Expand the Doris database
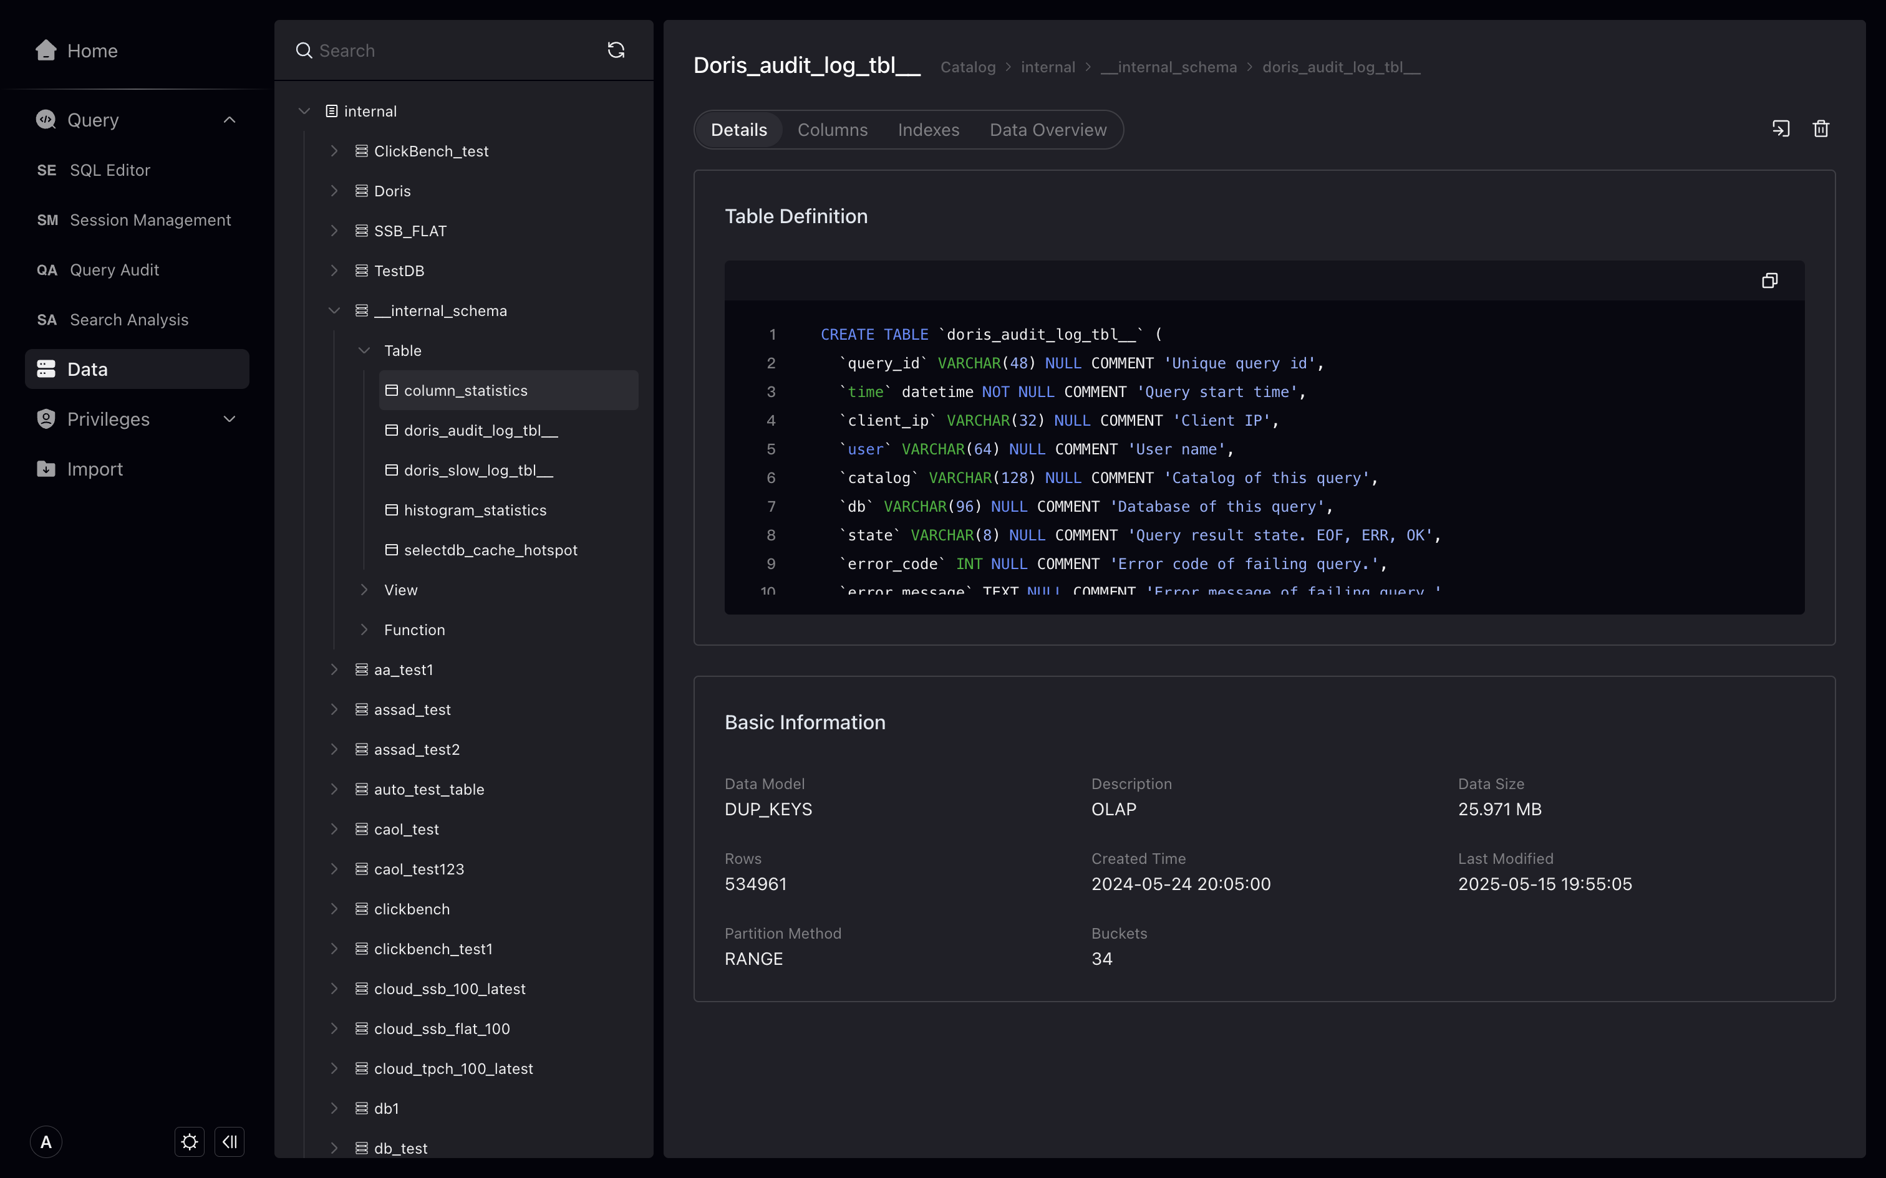 click(x=334, y=191)
